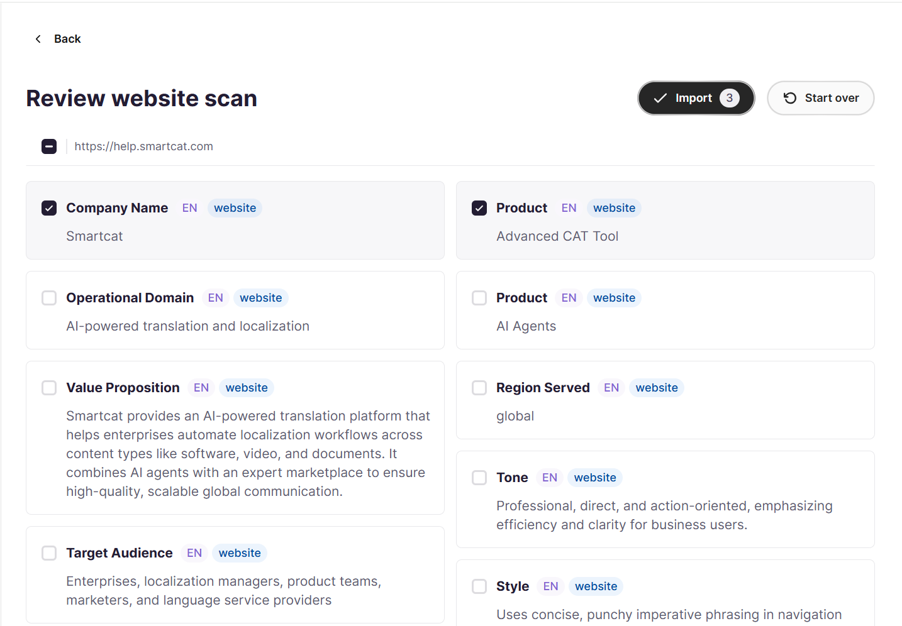Click the Tone description starting 'Professional, direct'
The height and width of the screenshot is (626, 902).
pos(664,515)
